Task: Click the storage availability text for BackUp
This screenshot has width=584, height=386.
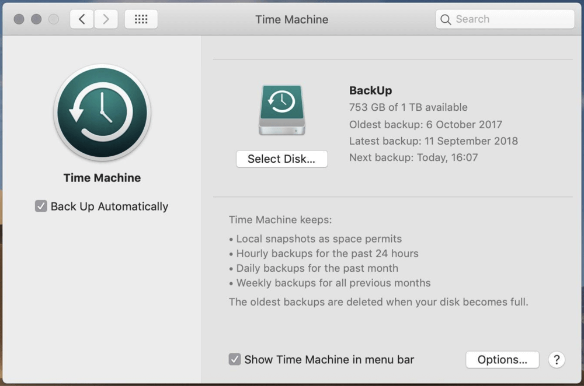Action: (408, 107)
